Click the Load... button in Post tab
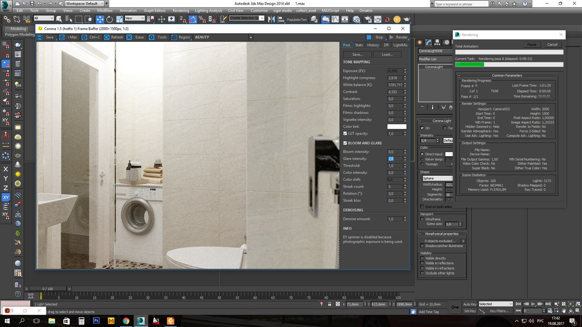Viewport: 582px width, 327px height. pyautogui.click(x=387, y=54)
